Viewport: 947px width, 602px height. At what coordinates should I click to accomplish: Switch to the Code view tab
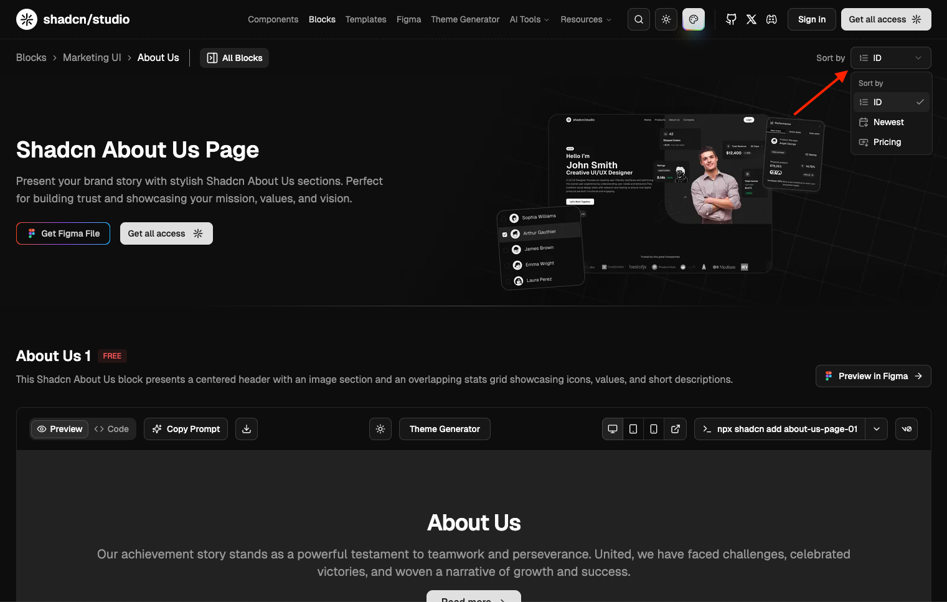(112, 429)
